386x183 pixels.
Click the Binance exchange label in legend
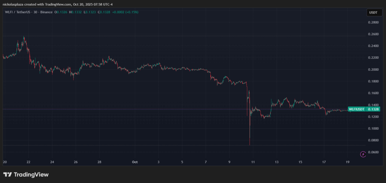[x=46, y=12]
